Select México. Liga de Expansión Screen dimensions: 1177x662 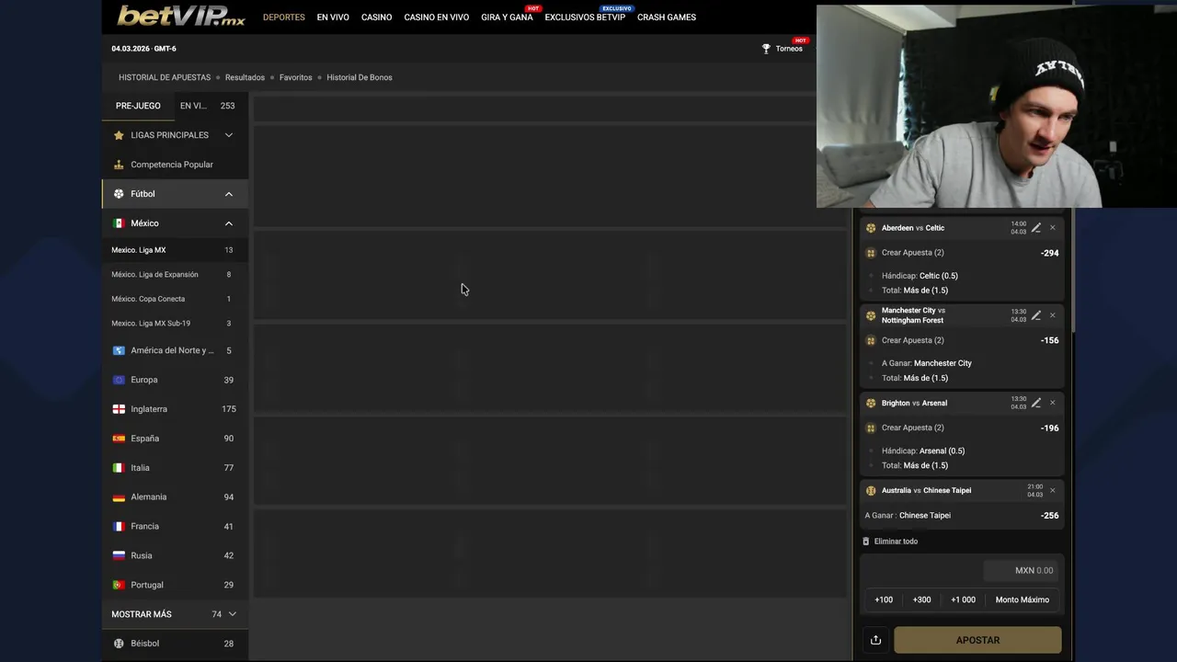(x=175, y=274)
